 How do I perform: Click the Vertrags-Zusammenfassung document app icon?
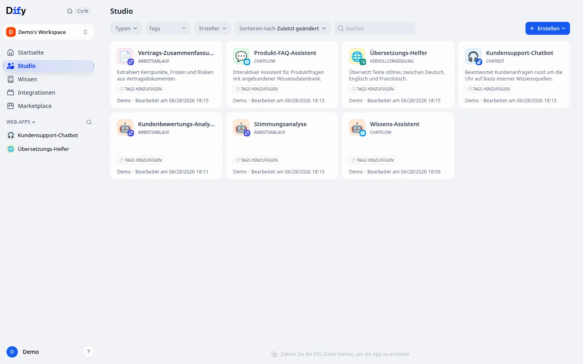[x=125, y=56]
